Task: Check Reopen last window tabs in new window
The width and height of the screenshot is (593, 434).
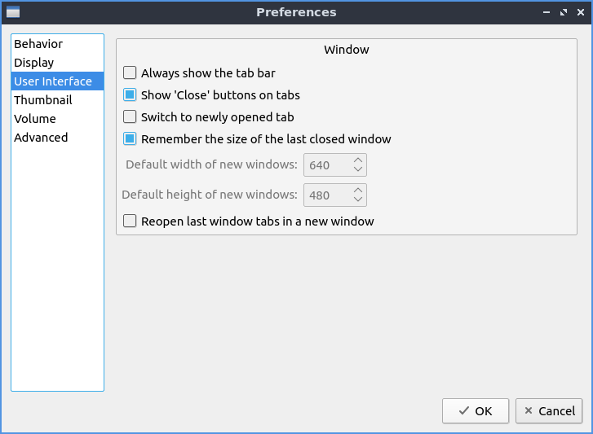Action: 130,221
